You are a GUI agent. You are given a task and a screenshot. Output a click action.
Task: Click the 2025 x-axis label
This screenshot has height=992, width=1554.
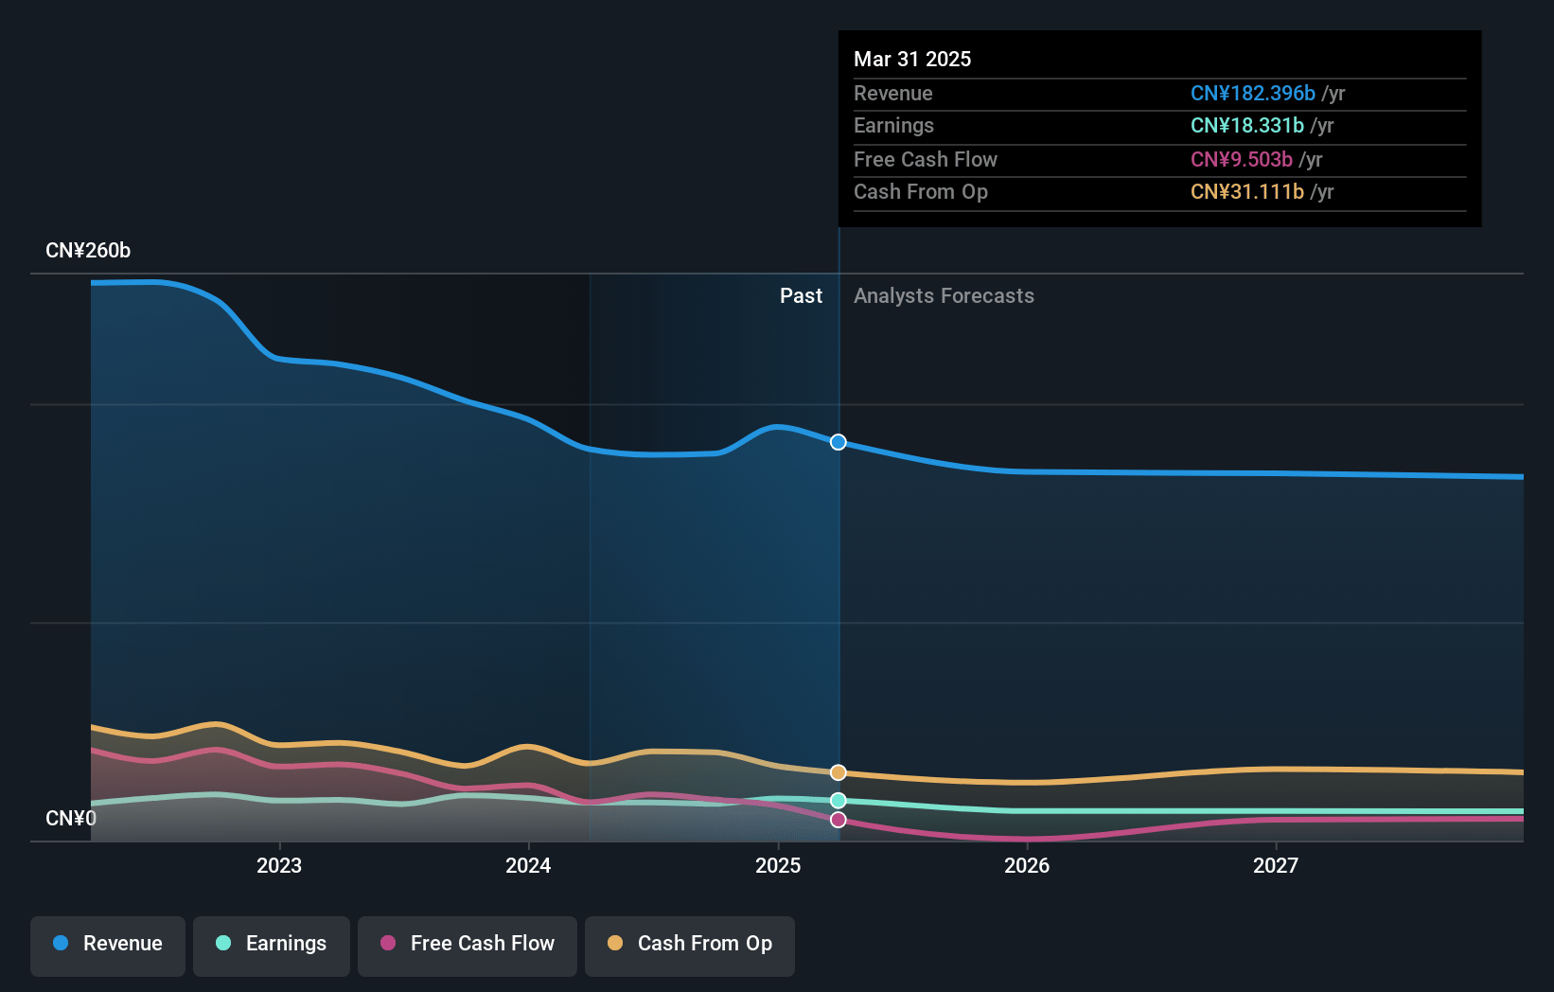point(778,865)
